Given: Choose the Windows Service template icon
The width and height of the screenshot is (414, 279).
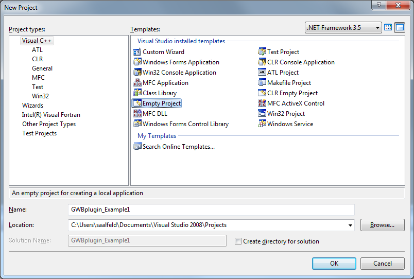Looking at the screenshot, I should (262, 124).
